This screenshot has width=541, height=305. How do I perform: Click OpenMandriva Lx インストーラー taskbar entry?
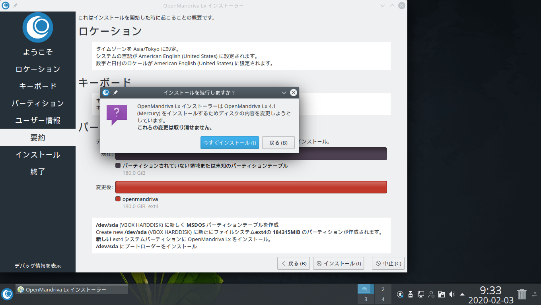click(72, 290)
